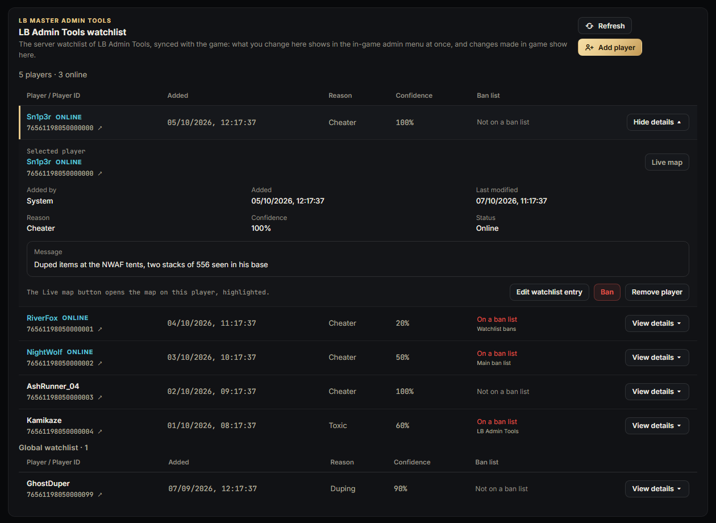Image resolution: width=716 pixels, height=523 pixels.
Task: Open external link icon in Selected player details
Action: pos(100,173)
